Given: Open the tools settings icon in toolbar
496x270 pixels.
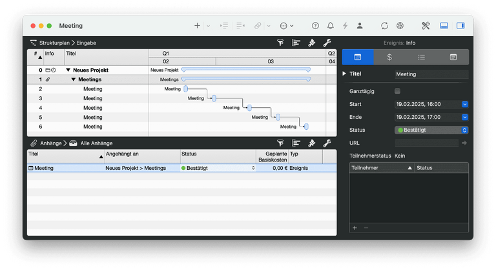Looking at the screenshot, I should 426,26.
